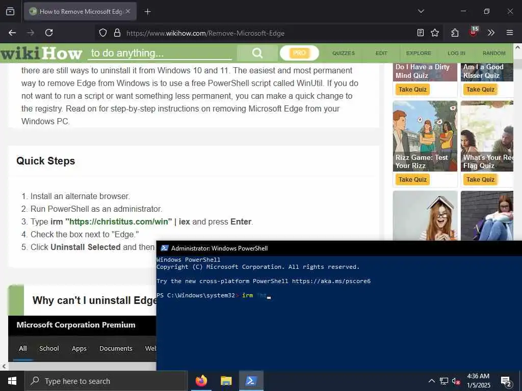
Task: Go back to the previous page
Action: pyautogui.click(x=12, y=33)
